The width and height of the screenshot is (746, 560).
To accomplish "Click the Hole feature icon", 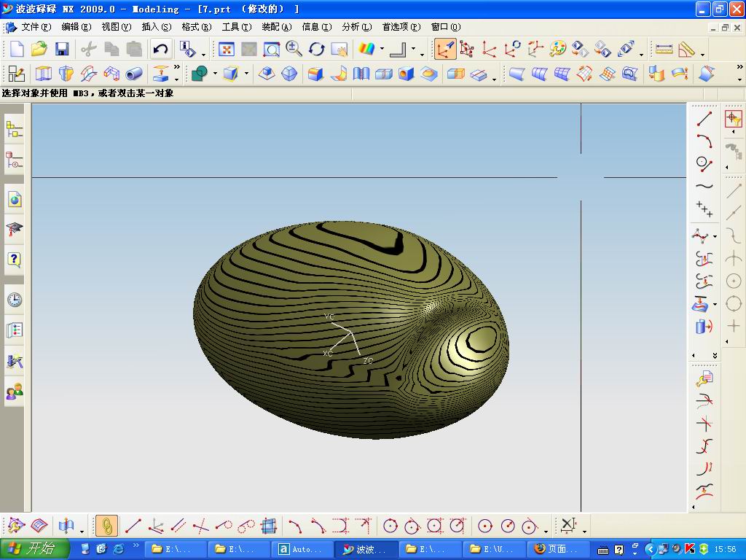I will coord(407,74).
